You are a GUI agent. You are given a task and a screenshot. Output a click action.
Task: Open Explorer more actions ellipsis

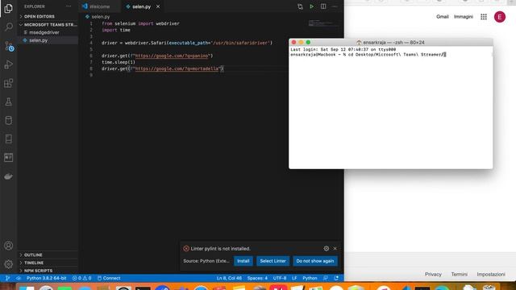(x=69, y=6)
